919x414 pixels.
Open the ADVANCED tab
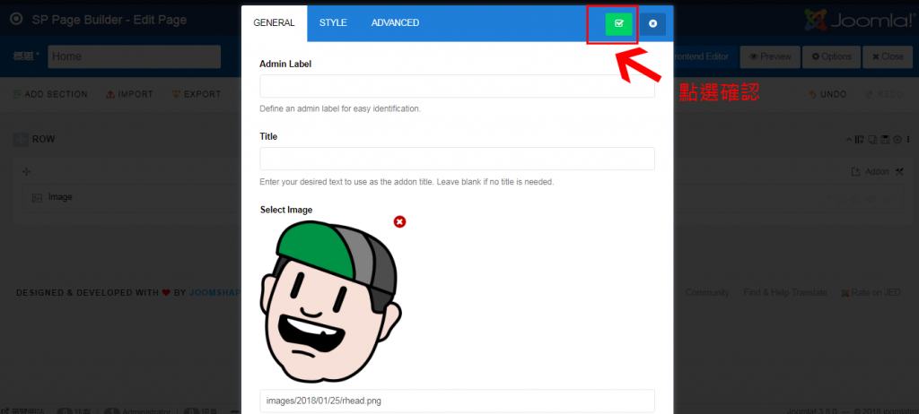click(x=395, y=22)
